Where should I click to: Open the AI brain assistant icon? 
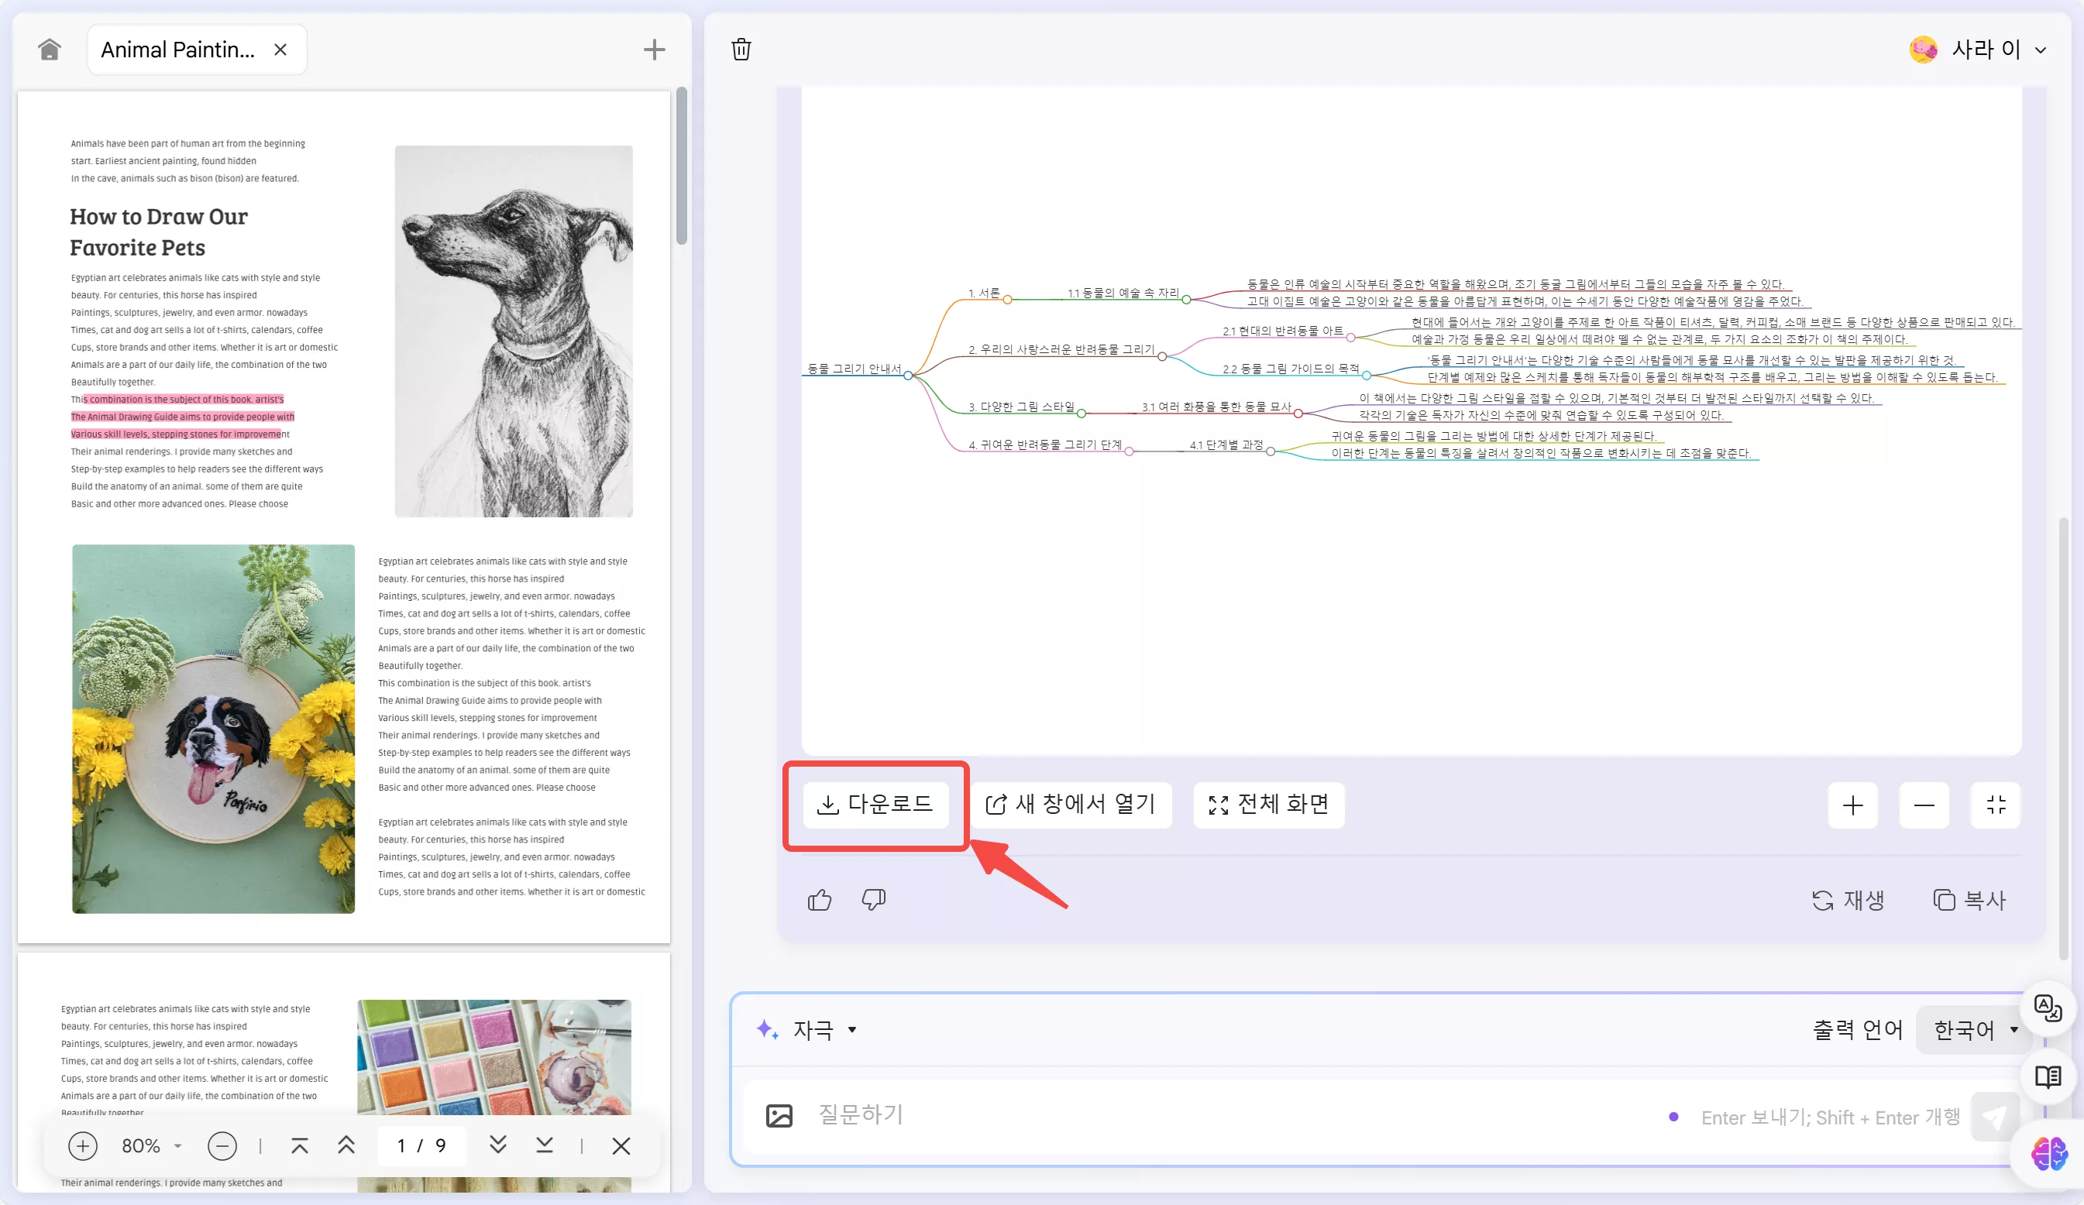pyautogui.click(x=2051, y=1154)
